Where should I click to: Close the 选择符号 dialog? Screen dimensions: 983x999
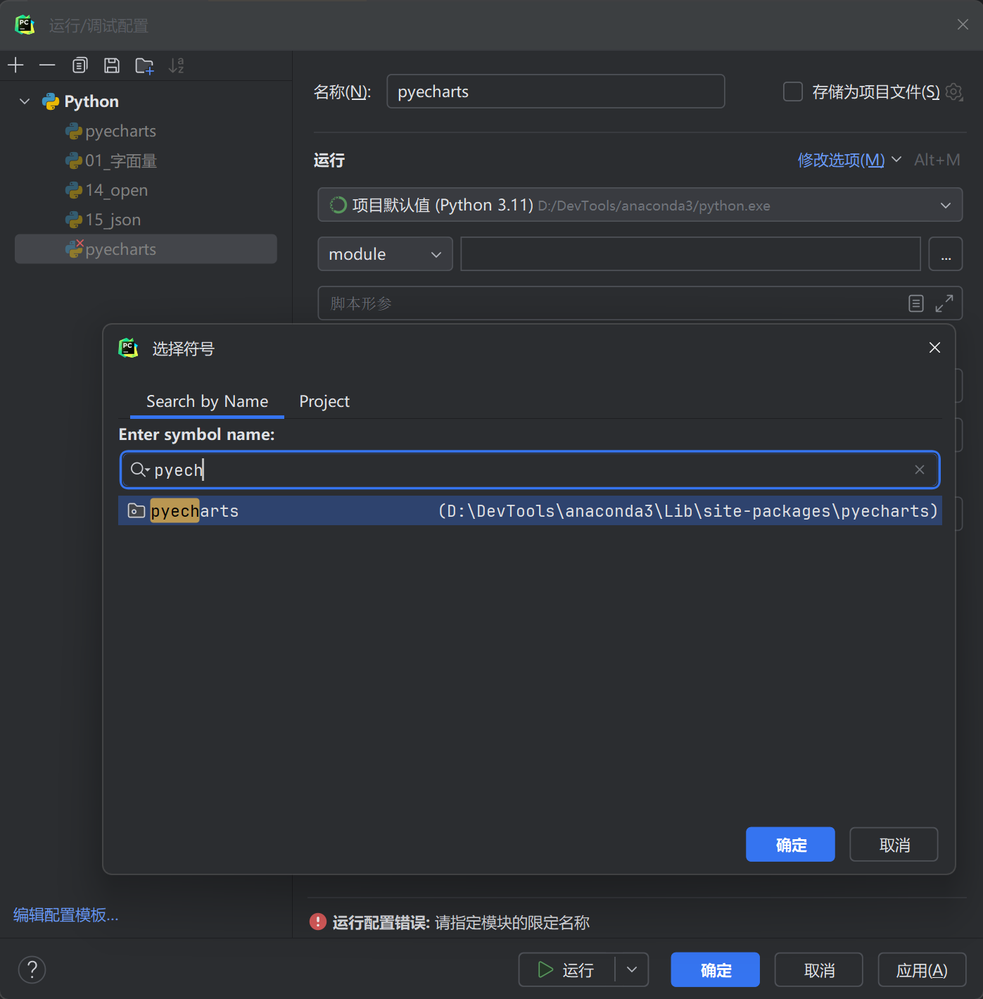[x=934, y=348]
